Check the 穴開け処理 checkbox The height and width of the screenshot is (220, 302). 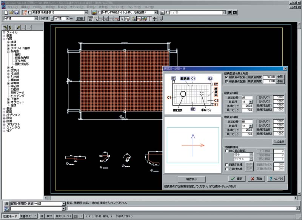[x=226, y=170]
